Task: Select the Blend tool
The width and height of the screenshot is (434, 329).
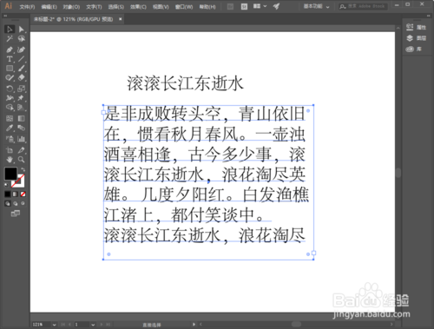Action: [21, 128]
